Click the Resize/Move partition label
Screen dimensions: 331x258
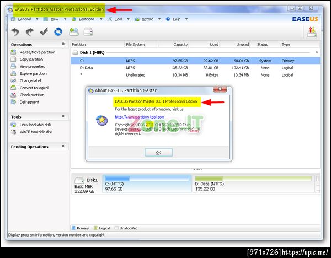pos(38,52)
